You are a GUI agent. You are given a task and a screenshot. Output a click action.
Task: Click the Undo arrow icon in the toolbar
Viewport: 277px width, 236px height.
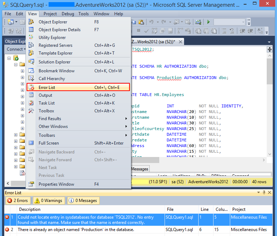151,22
